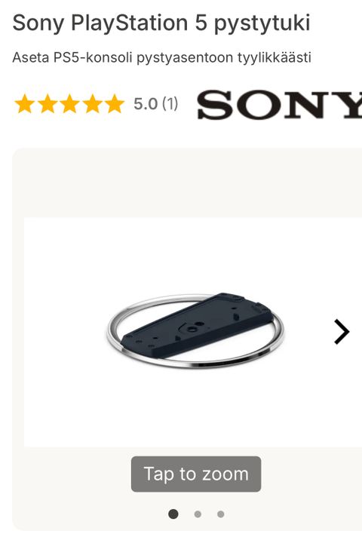Select the first carousel dot indicator
This screenshot has height=537, width=362.
pyautogui.click(x=173, y=514)
